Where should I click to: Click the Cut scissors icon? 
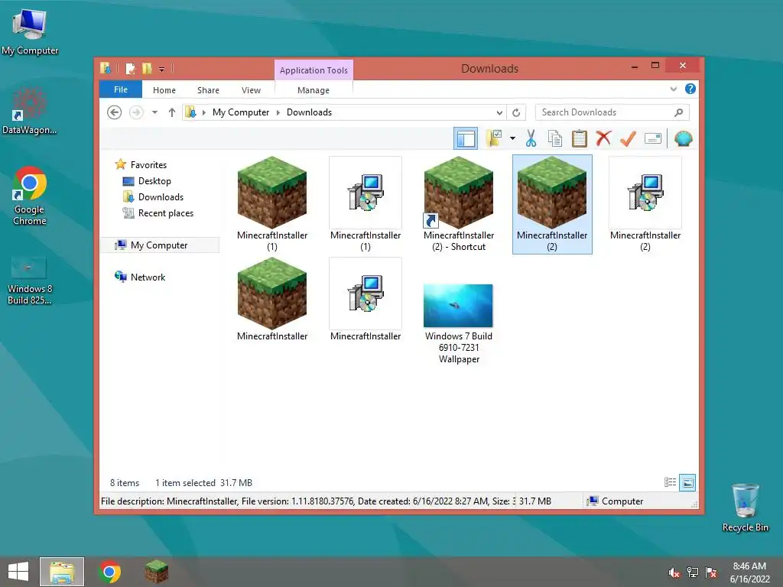531,138
